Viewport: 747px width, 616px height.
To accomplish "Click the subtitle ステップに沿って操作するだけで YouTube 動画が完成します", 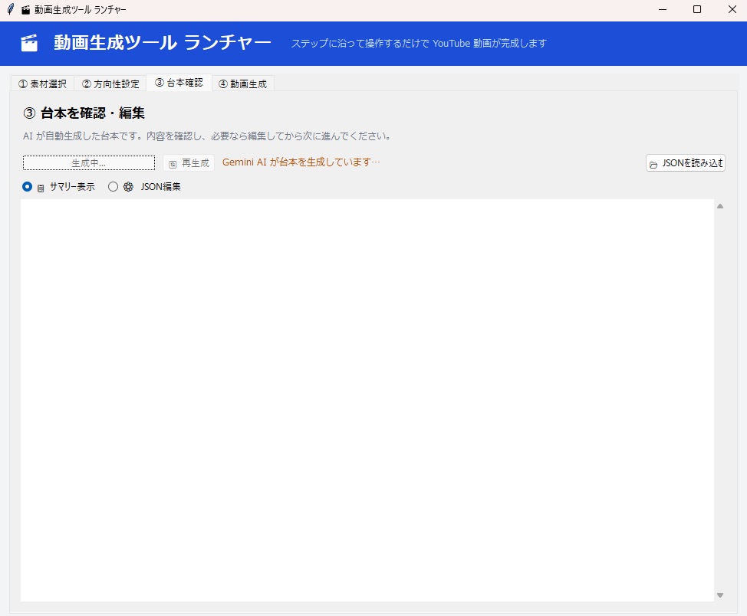I will point(419,44).
